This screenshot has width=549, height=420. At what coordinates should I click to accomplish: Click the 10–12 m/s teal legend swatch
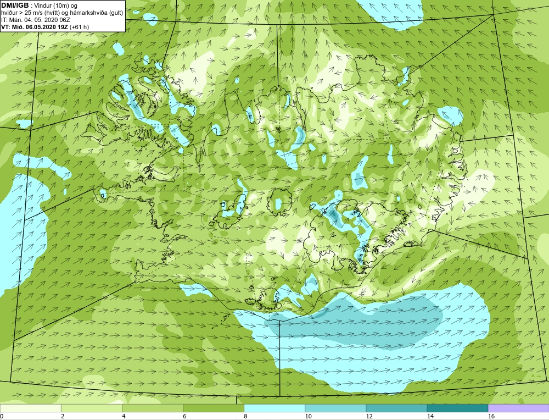(335, 408)
